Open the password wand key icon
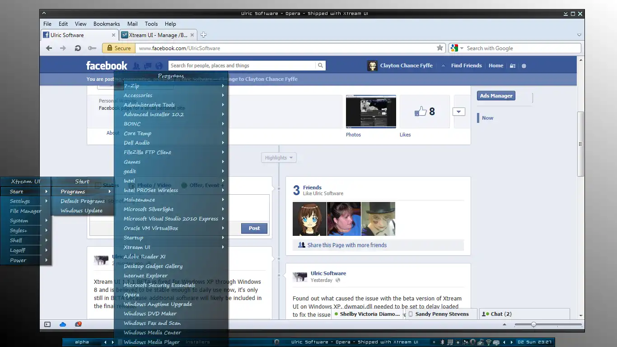Viewport: 617px width, 347px height. 92,48
